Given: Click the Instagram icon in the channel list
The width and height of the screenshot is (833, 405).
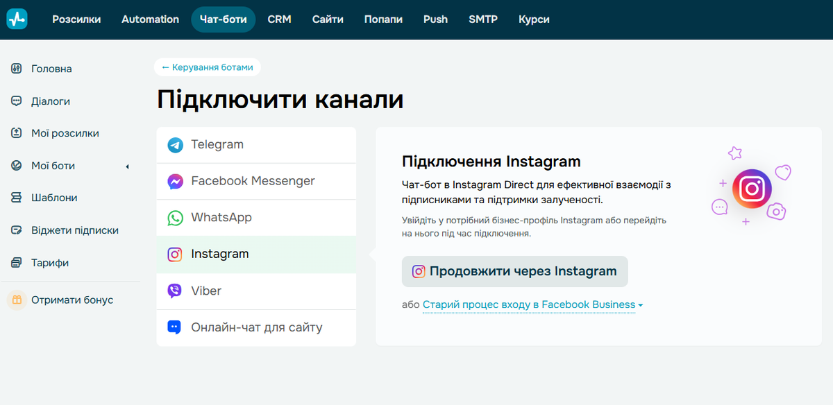Looking at the screenshot, I should tap(175, 255).
